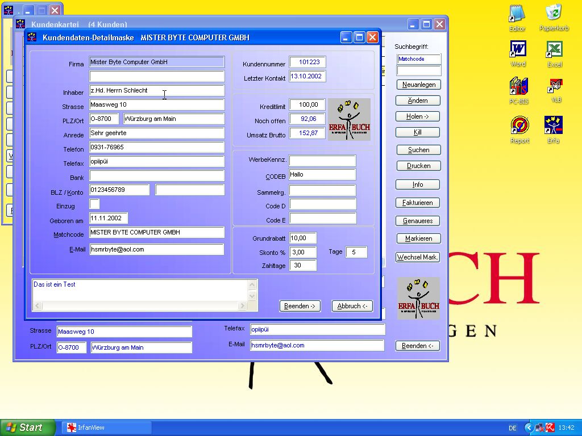Click the Info button

point(418,185)
